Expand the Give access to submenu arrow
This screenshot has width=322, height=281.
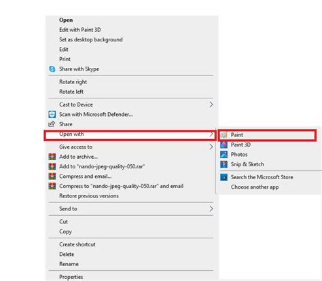point(211,147)
